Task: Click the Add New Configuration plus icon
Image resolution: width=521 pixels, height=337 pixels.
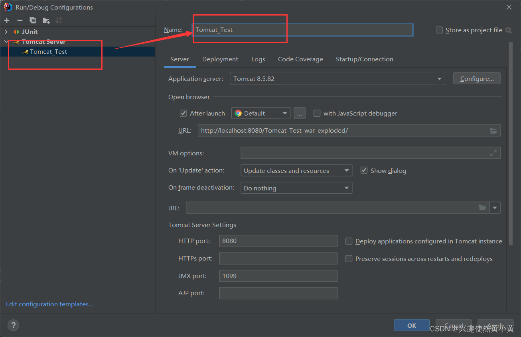Action: (7, 20)
